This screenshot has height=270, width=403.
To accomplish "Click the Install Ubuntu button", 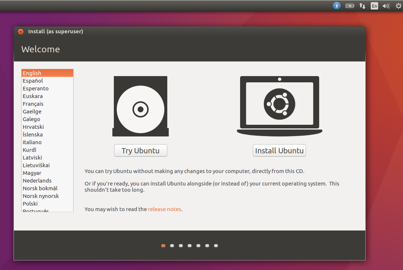I will click(x=279, y=150).
